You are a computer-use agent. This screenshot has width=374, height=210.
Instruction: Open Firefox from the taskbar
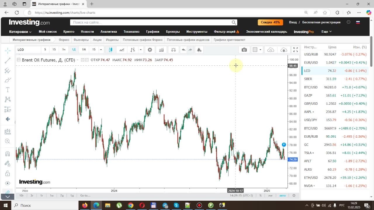85,205
